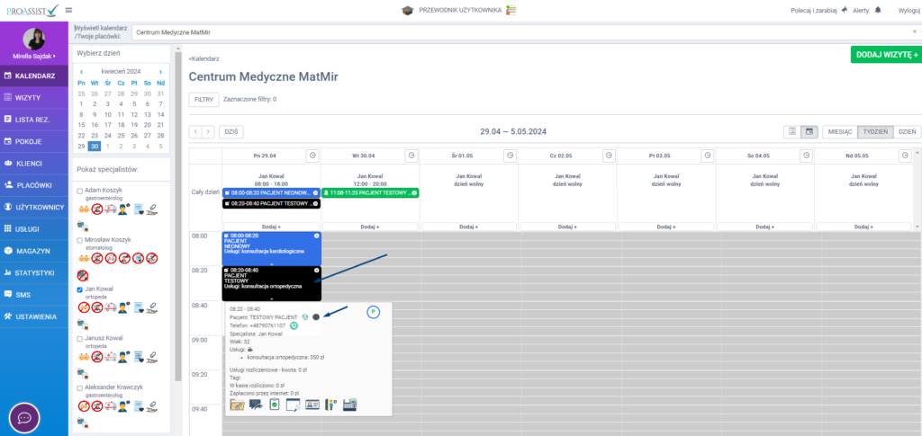The width and height of the screenshot is (922, 436).
Task: Click the dark status circle next to patient name
Action: 316,316
